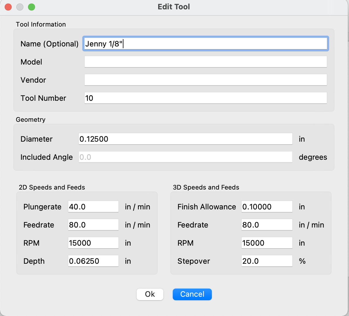
Task: Click the Name (Optional) text field
Action: coord(205,44)
